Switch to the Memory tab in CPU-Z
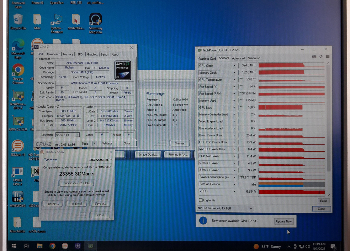Image resolution: width=350 pixels, height=251 pixels. (68, 54)
